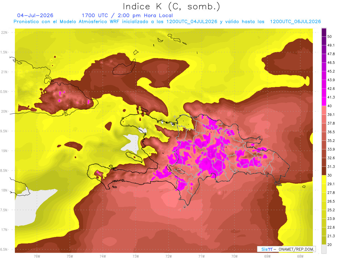Click the "70W" longitude label

[234, 256]
